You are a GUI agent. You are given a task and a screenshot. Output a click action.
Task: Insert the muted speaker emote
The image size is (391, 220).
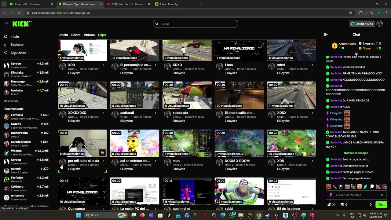coord(341,187)
